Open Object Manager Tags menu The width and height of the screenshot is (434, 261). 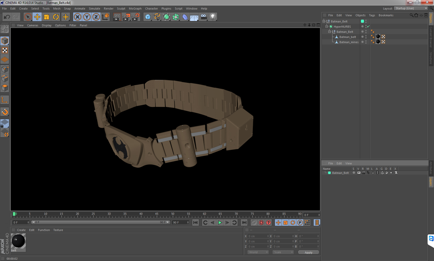click(372, 15)
